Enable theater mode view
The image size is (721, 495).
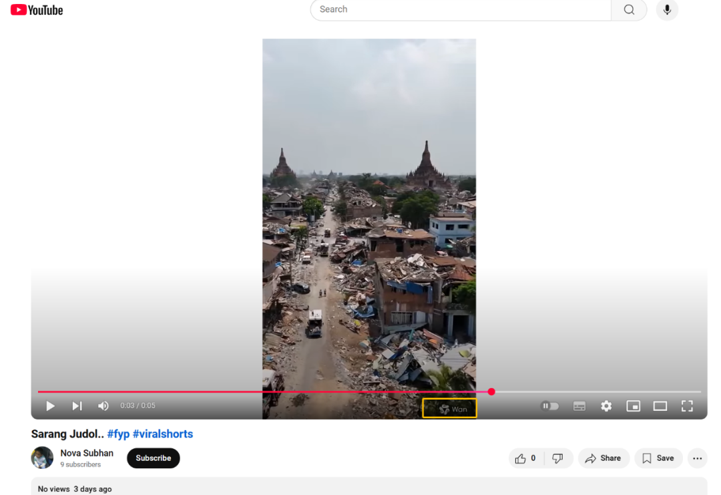tap(660, 406)
